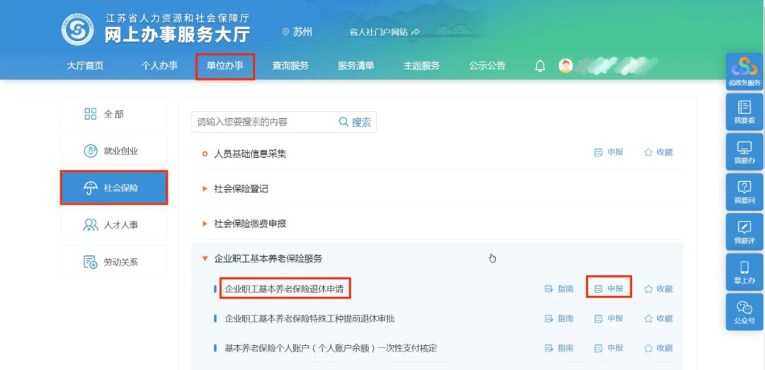Click 申报 for 退休申请 row
The width and height of the screenshot is (765, 370).
point(609,289)
